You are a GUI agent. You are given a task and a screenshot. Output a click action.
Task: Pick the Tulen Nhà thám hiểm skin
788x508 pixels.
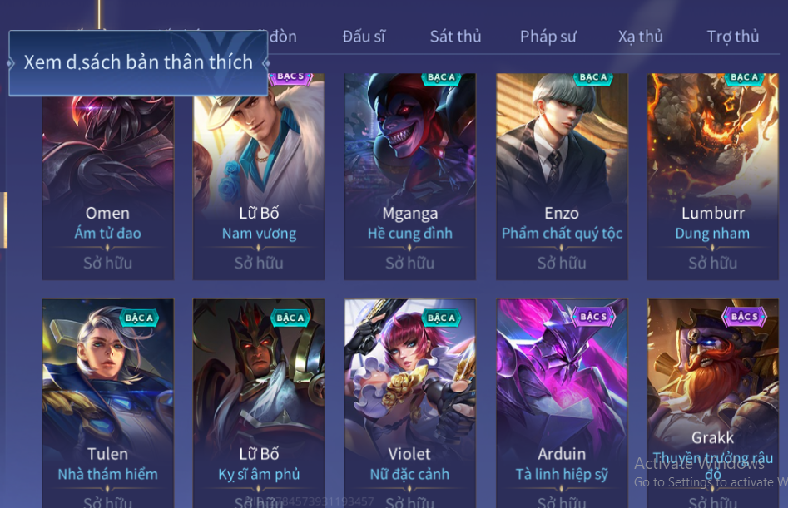tap(108, 403)
